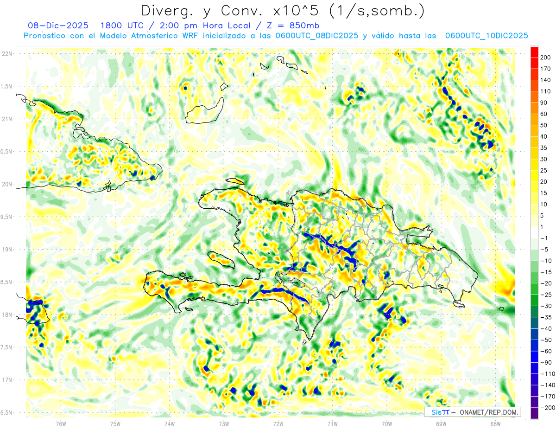Click the longitude label "71W"
This screenshot has width=556, height=430.
[332, 423]
